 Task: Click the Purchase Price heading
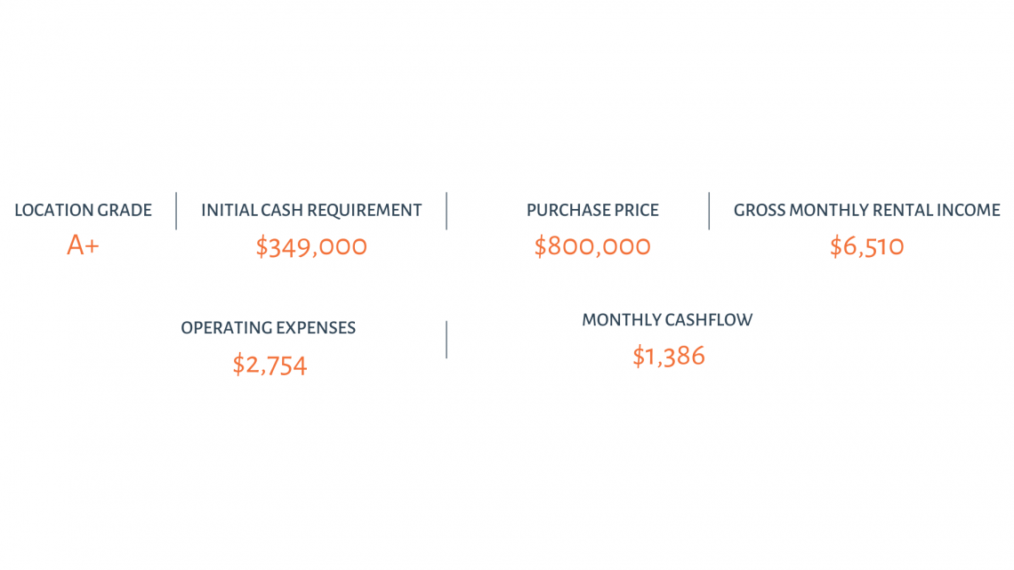[592, 211]
